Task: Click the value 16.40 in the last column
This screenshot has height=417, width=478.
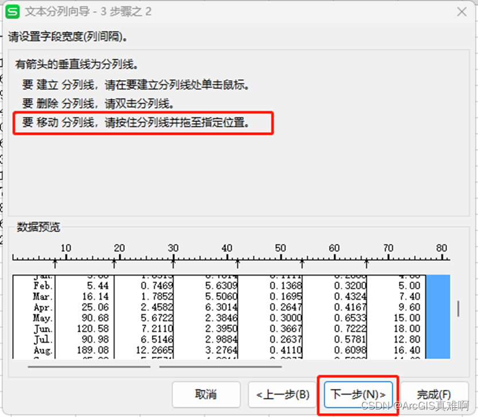Action: 407,350
